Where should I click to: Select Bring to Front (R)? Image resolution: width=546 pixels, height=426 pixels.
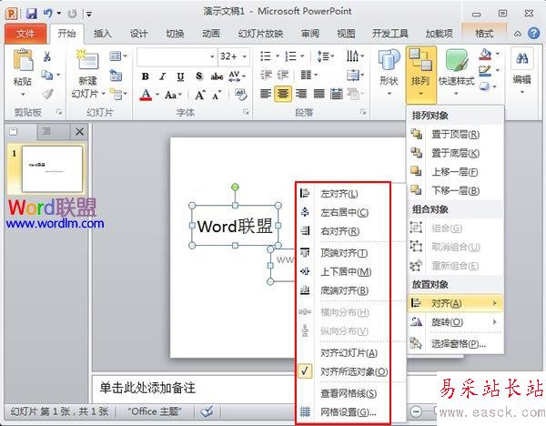click(x=455, y=135)
